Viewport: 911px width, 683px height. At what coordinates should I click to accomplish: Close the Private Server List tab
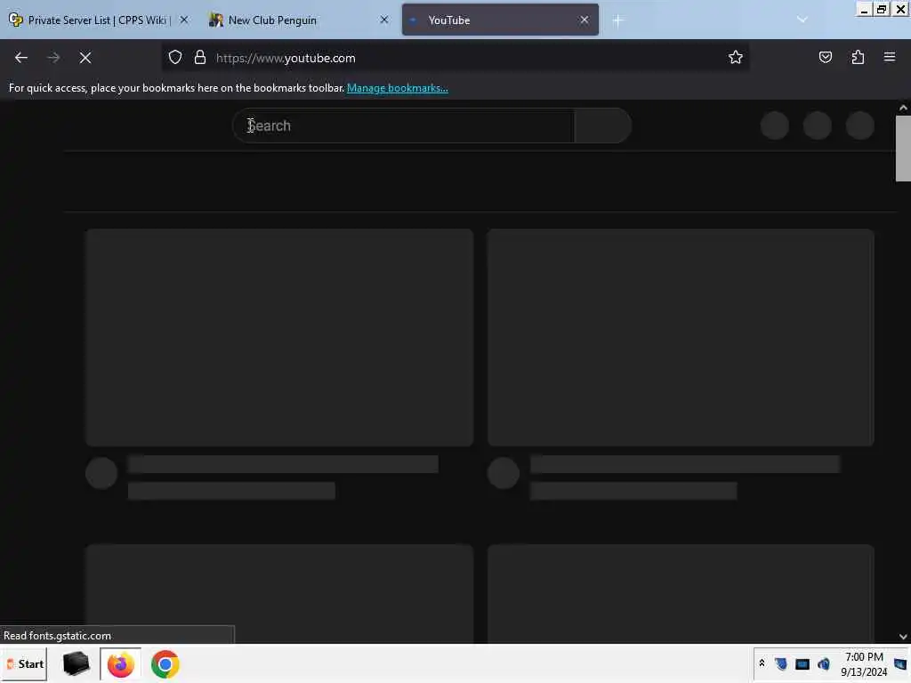tap(183, 20)
